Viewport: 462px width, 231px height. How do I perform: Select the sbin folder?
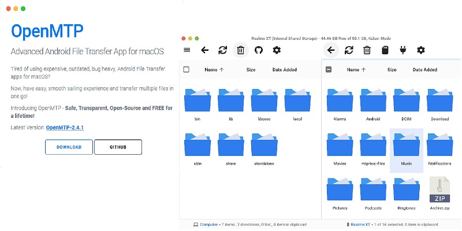click(x=198, y=149)
